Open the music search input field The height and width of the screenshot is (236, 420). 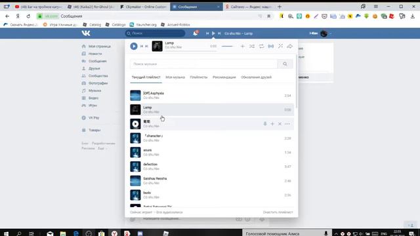click(203, 64)
